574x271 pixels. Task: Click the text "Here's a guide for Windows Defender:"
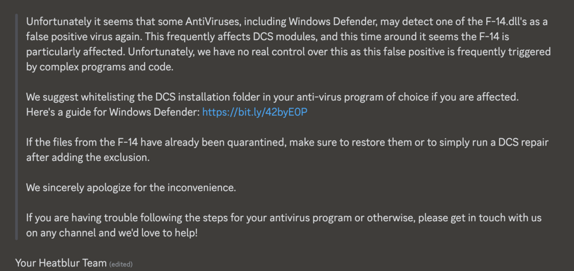click(x=113, y=113)
